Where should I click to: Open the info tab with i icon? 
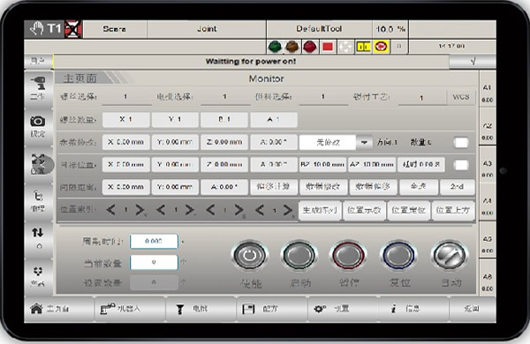pyautogui.click(x=413, y=309)
